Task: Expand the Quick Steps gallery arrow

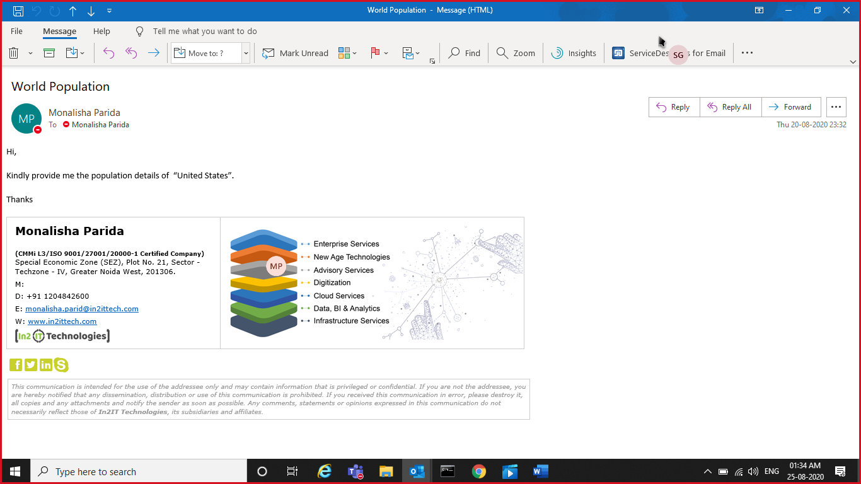Action: click(246, 53)
